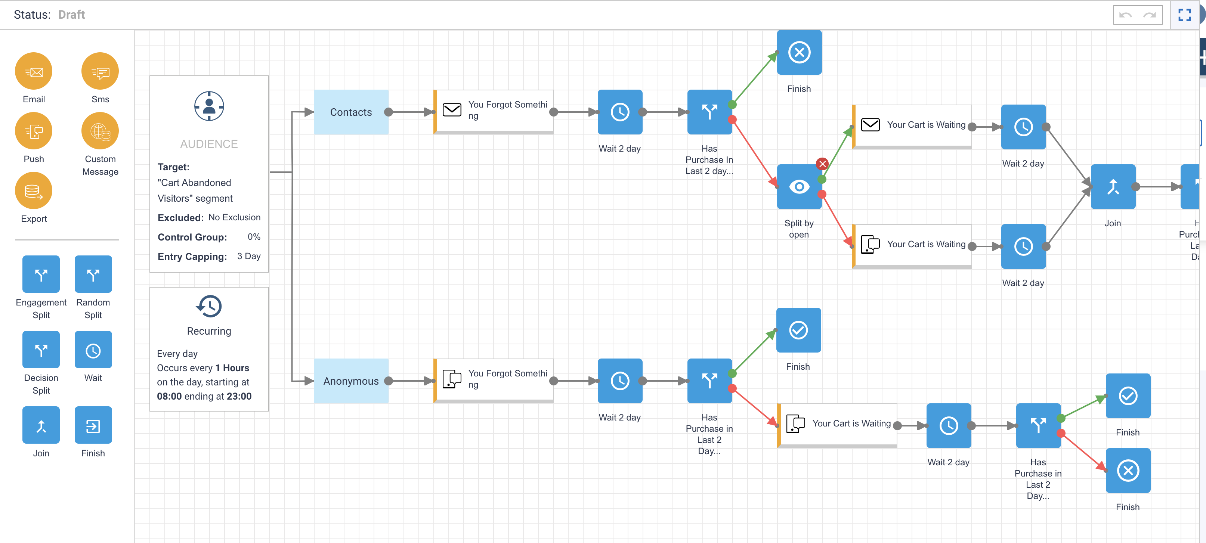Pick the Join tool in the palette

click(x=41, y=425)
